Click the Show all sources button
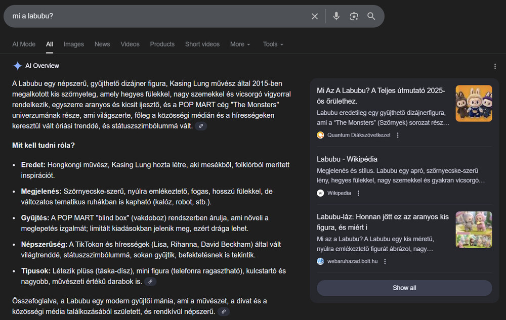 pos(404,288)
